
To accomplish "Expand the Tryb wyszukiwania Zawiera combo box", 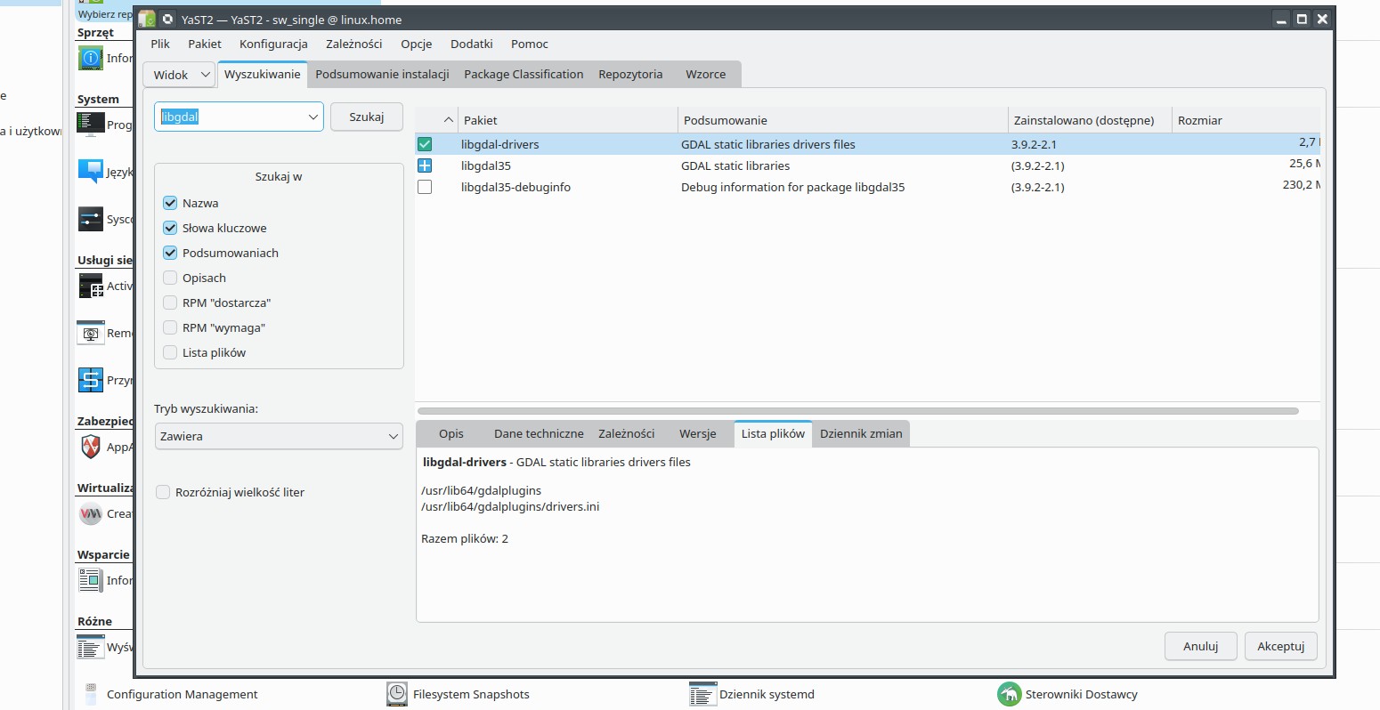I will pyautogui.click(x=279, y=436).
